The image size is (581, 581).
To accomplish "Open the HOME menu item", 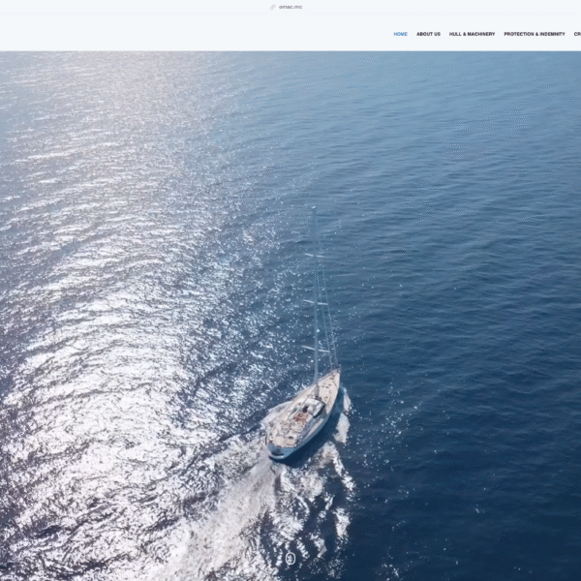I will click(x=400, y=34).
